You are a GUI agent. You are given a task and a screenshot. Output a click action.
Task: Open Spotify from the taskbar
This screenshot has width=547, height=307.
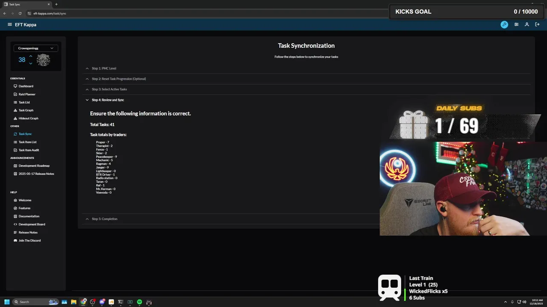point(139,302)
